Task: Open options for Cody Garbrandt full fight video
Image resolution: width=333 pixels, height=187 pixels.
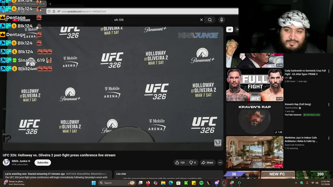Action: (x=329, y=71)
